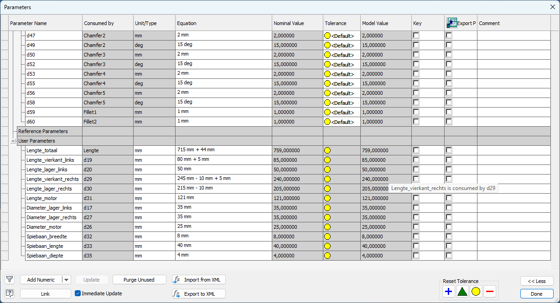Collapse the User Parameters group
The width and height of the screenshot is (560, 303).
(13, 141)
